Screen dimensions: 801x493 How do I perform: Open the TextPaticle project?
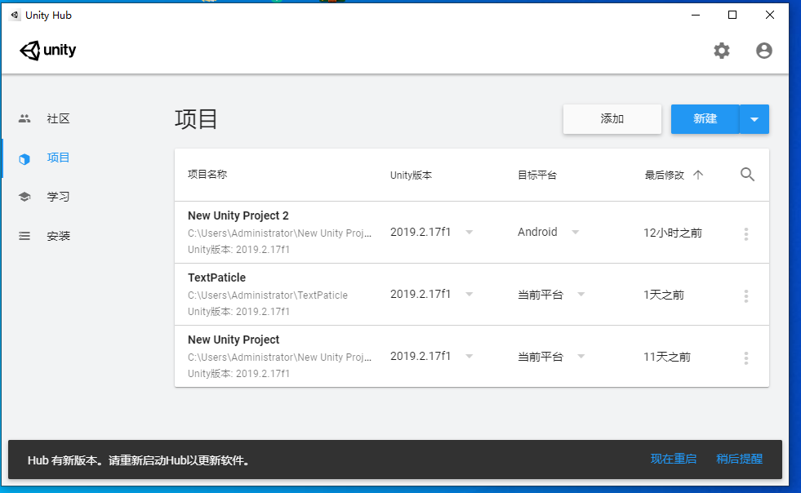[x=216, y=278]
